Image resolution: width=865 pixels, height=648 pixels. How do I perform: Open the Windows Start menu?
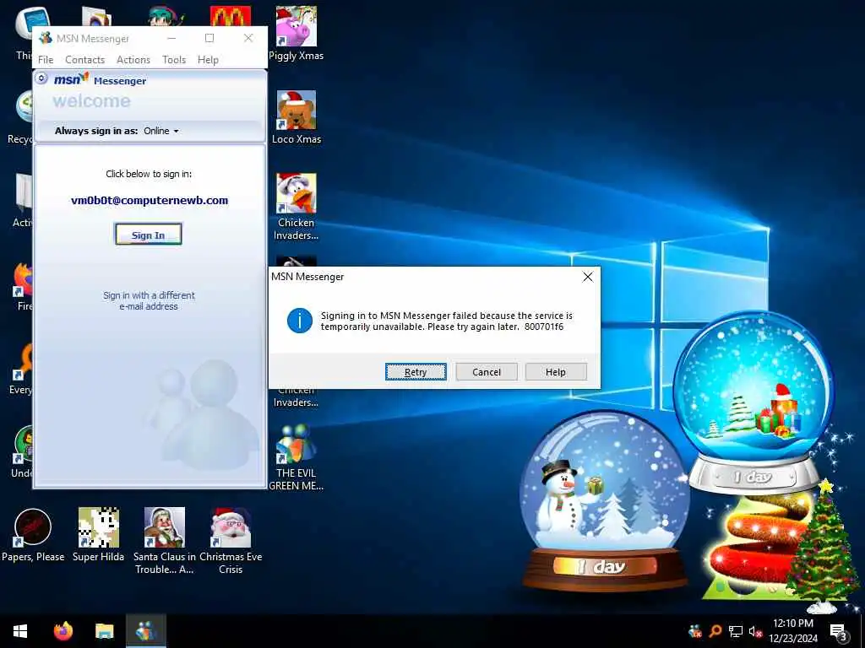click(20, 631)
